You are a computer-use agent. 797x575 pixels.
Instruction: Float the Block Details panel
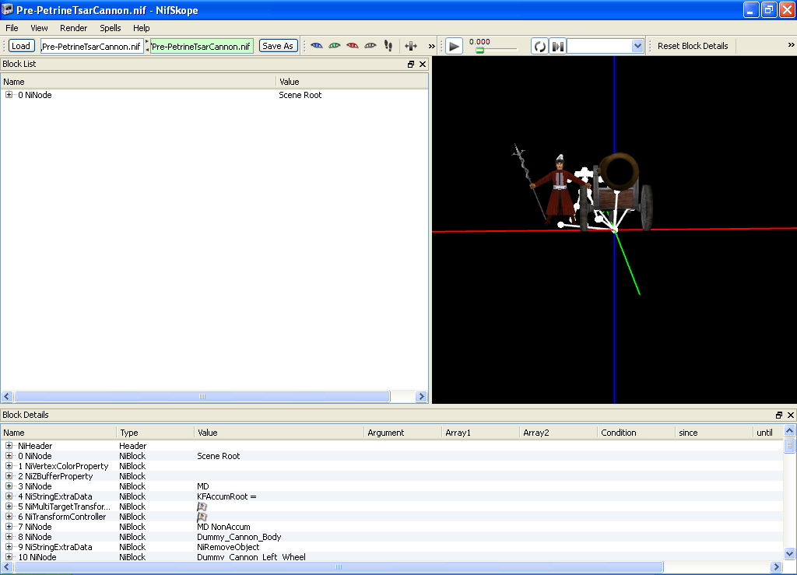[x=778, y=415]
